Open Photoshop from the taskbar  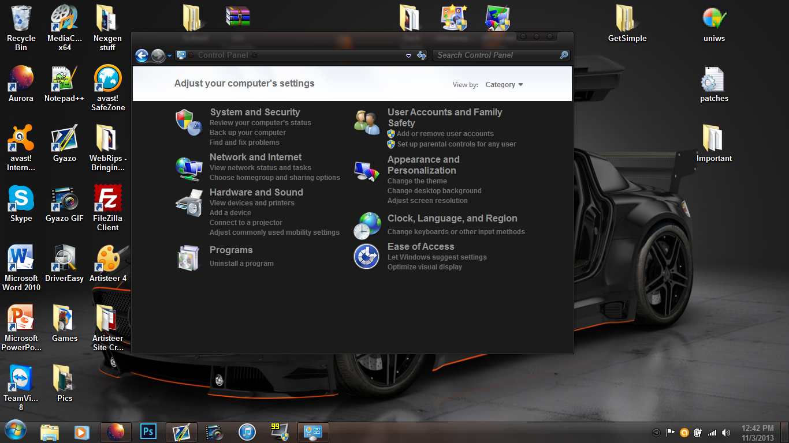pyautogui.click(x=149, y=431)
